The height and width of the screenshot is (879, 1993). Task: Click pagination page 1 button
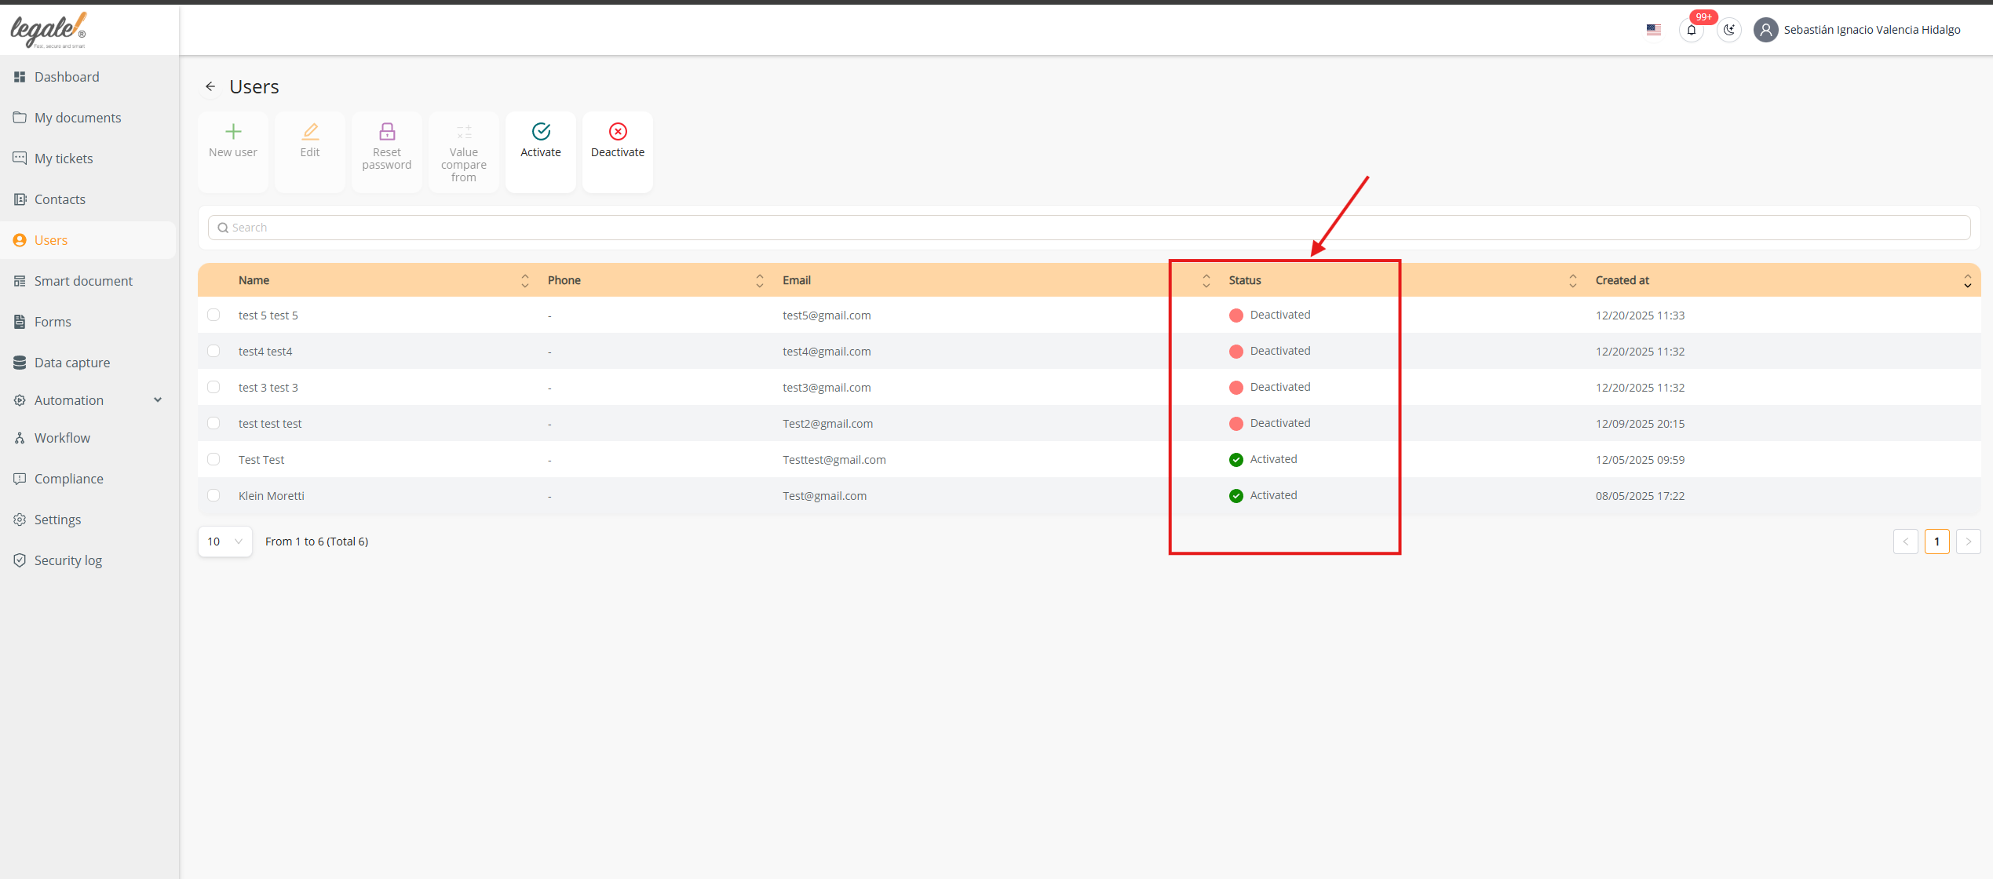pos(1936,542)
